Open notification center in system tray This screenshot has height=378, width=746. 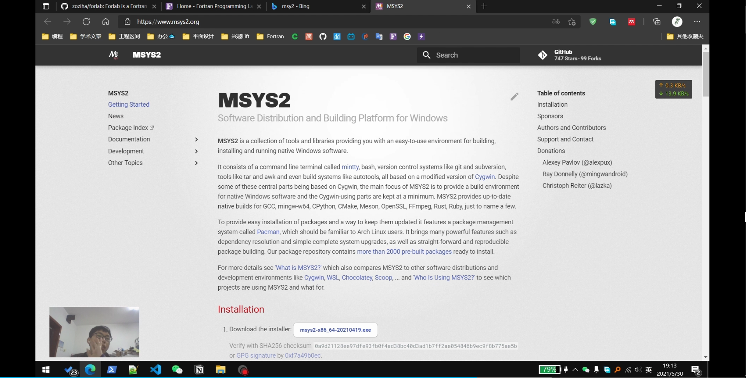pos(696,370)
